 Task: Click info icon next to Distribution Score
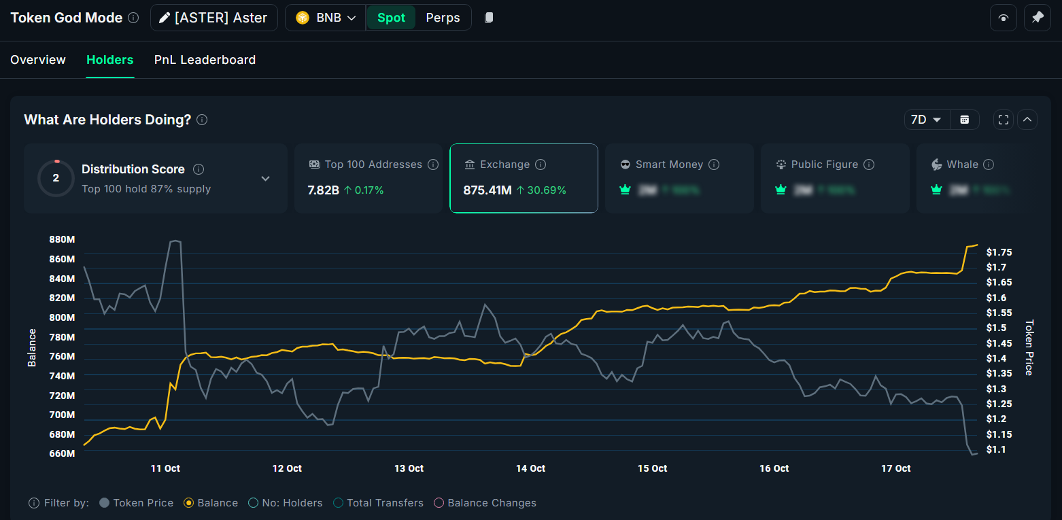point(199,169)
